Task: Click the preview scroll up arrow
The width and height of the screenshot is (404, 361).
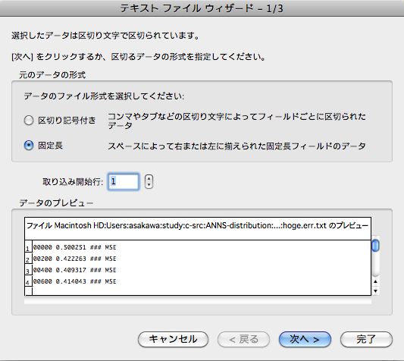Action: [x=375, y=281]
